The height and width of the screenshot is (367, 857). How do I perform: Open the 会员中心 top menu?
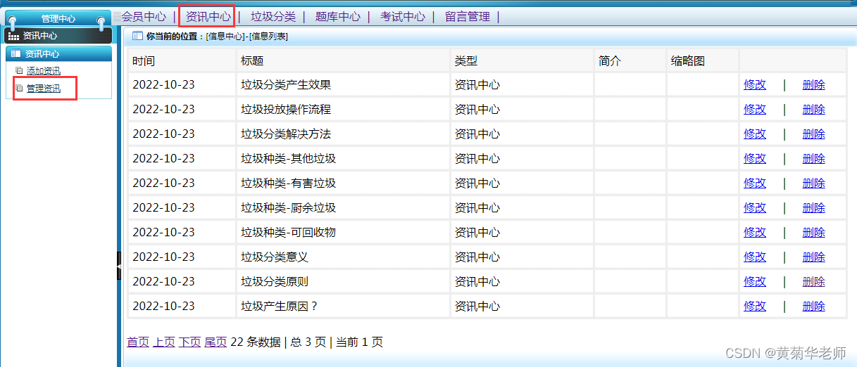tap(144, 16)
